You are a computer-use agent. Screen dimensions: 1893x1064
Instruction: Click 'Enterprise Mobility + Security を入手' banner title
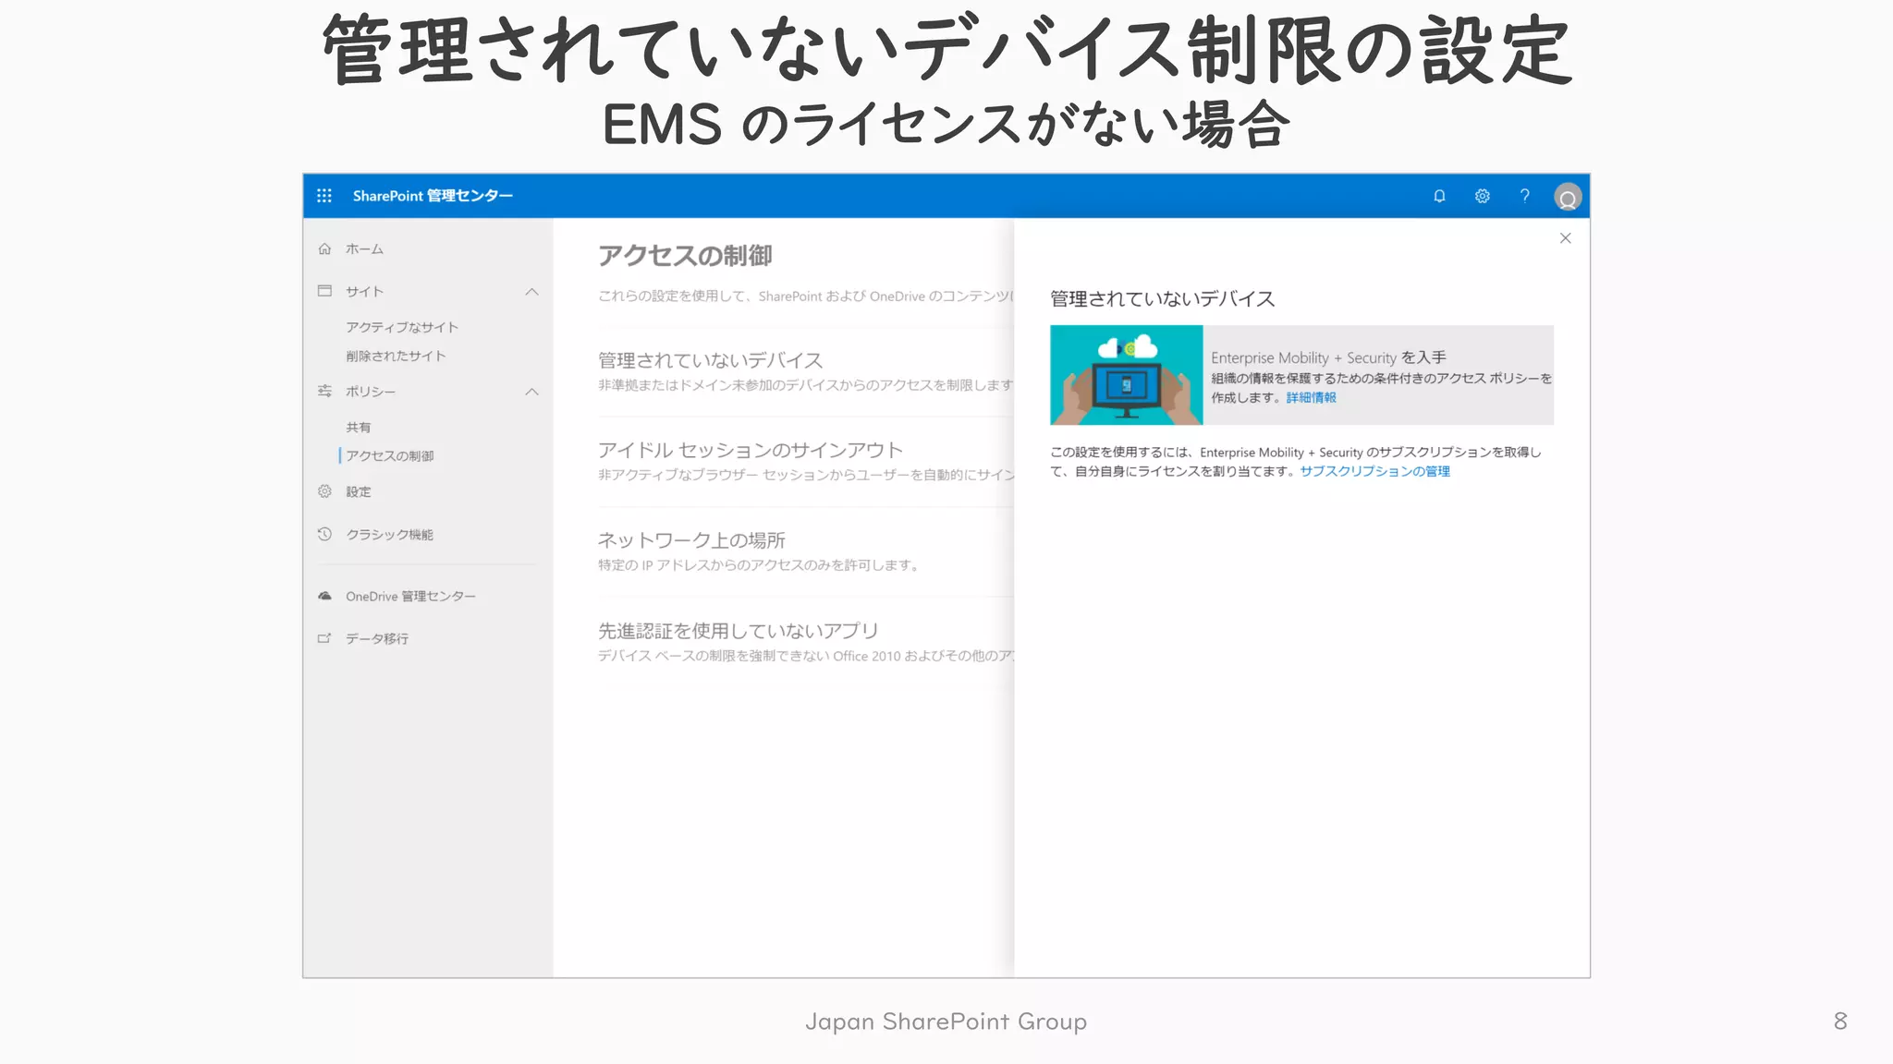[1328, 357]
